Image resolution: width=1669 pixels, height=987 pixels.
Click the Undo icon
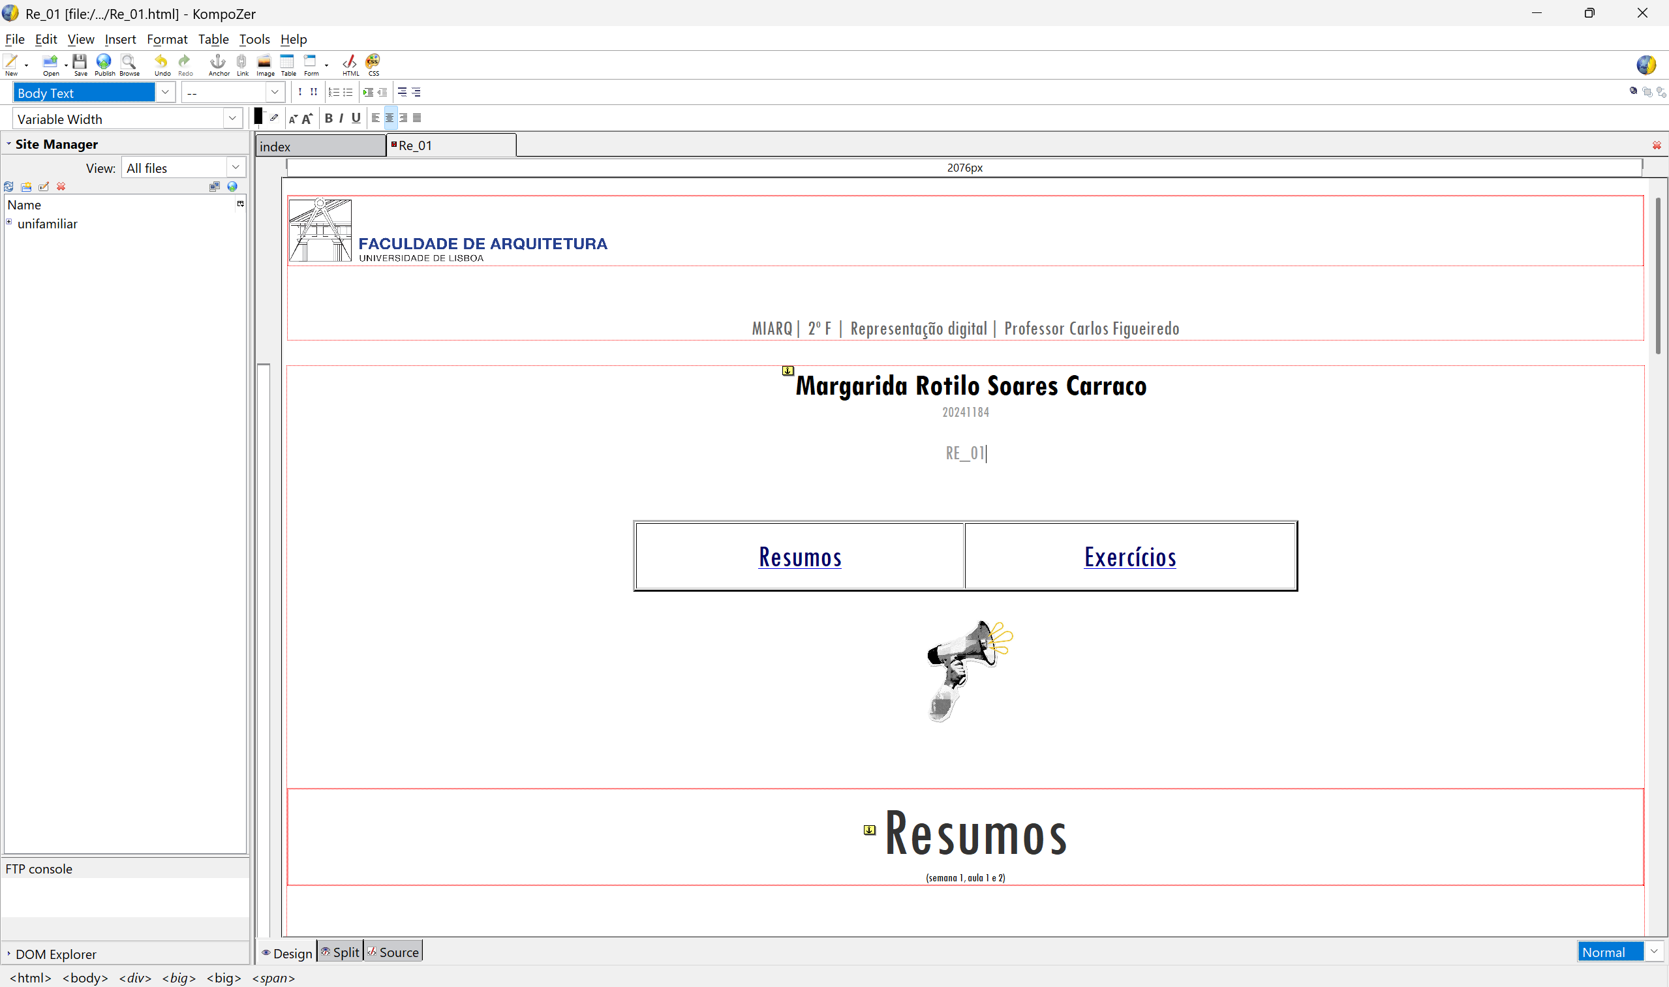click(x=162, y=64)
